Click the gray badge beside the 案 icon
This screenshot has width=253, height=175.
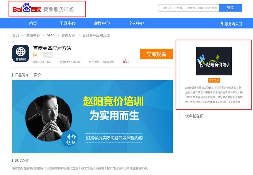[x=48, y=55]
